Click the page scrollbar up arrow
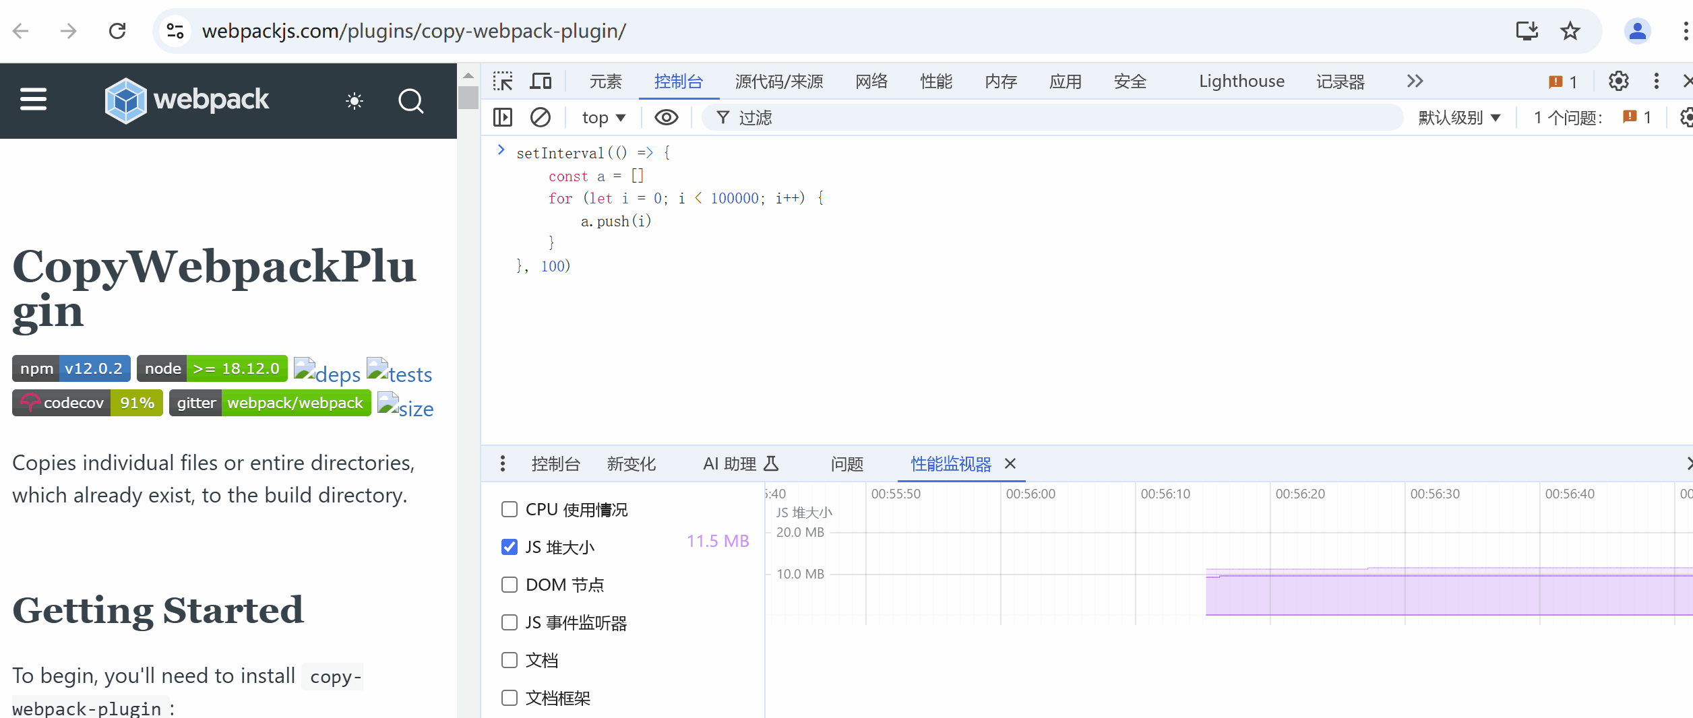Viewport: 1693px width, 718px height. [x=468, y=75]
